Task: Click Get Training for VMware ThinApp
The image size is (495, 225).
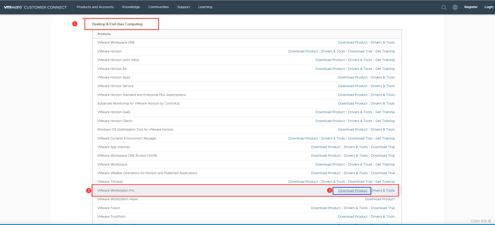Action: pyautogui.click(x=385, y=182)
